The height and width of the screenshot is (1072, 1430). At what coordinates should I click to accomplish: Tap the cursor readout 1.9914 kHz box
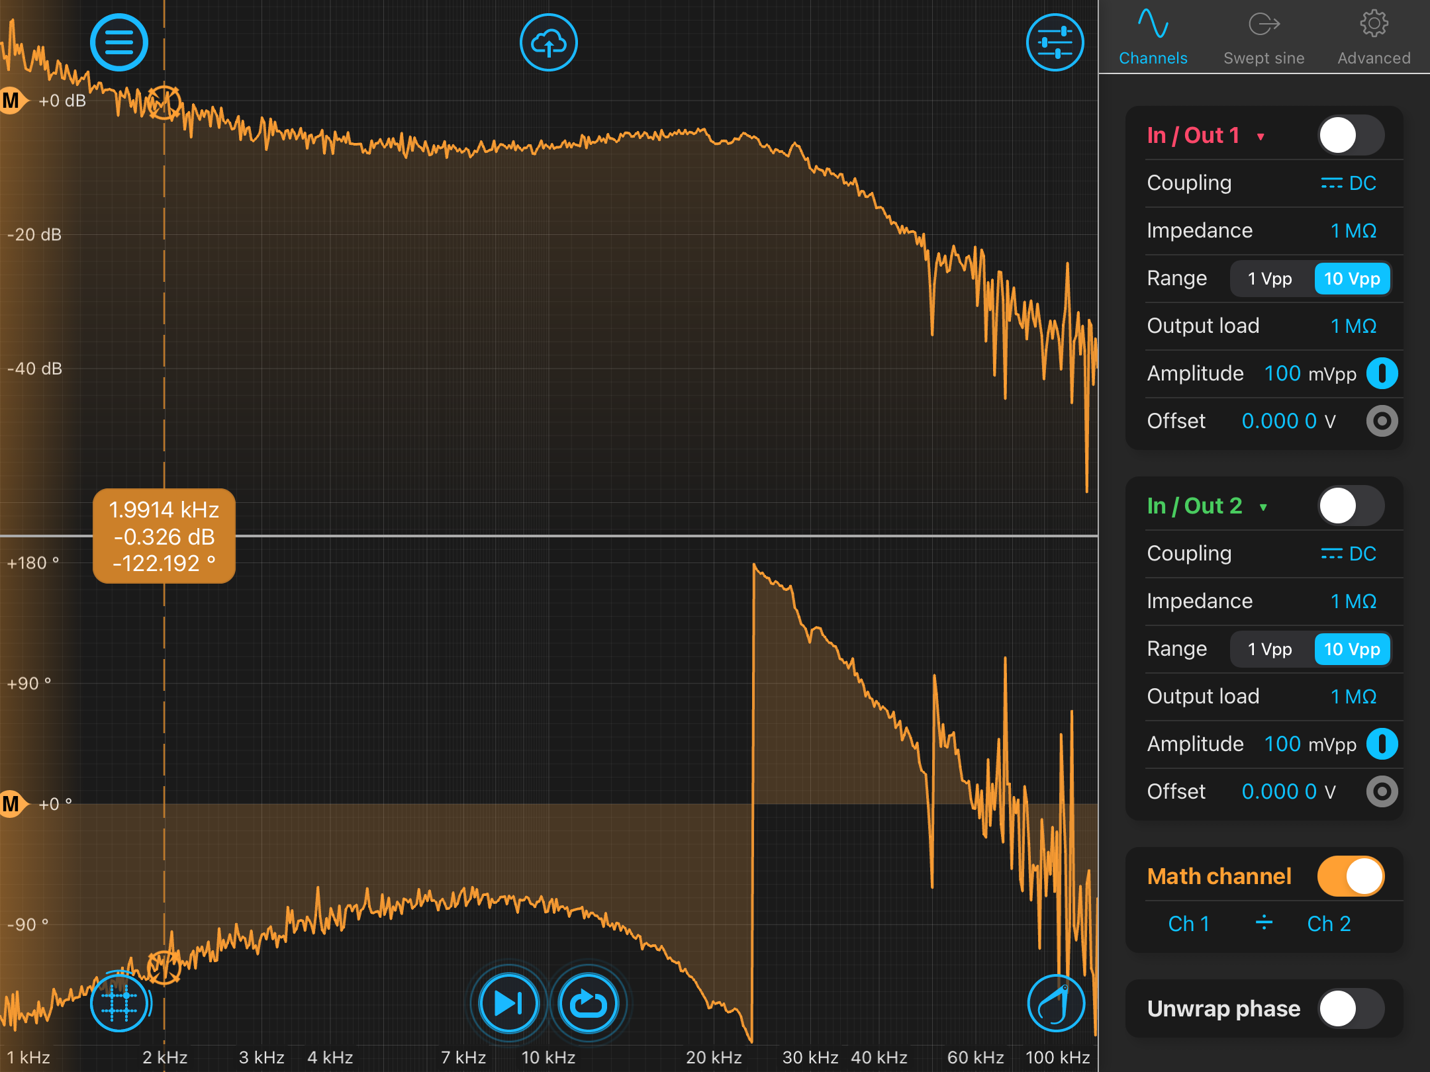164,536
